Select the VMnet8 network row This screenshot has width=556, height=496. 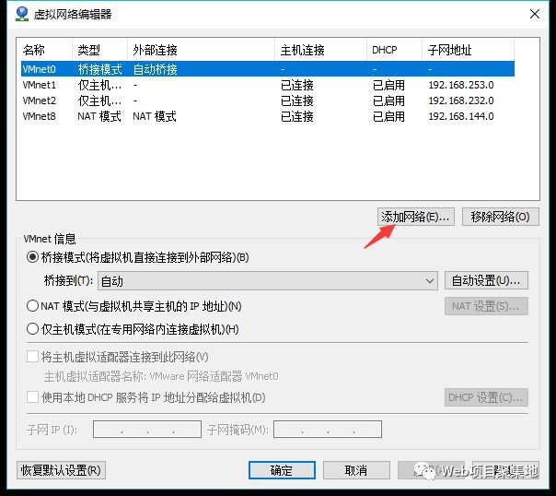268,116
